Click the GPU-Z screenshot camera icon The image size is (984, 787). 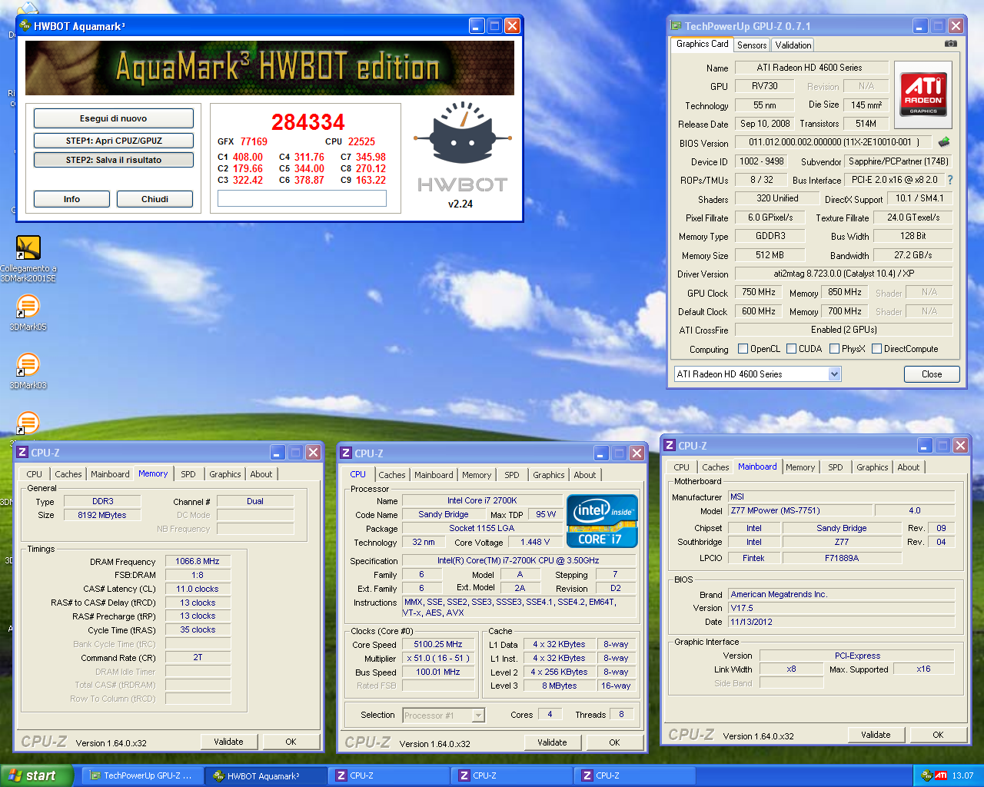(x=951, y=44)
